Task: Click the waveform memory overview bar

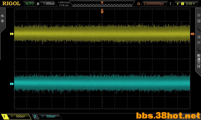Action: click(102, 5)
